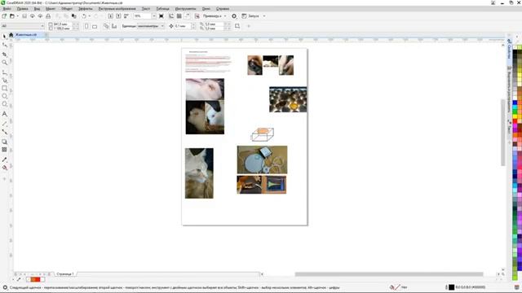The width and height of the screenshot is (522, 293).
Task: Click the Print icon
Action: tap(48, 16)
